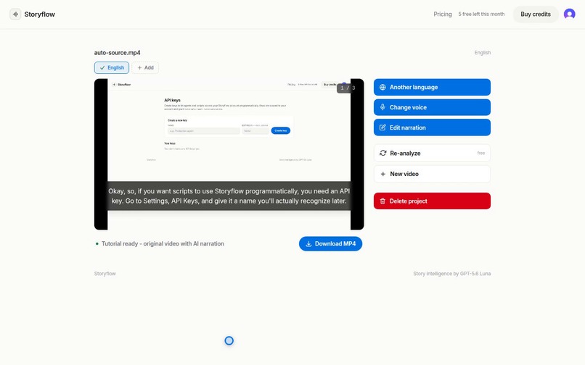Image resolution: width=585 pixels, height=365 pixels.
Task: Click the Download MP4 button
Action: click(x=330, y=243)
